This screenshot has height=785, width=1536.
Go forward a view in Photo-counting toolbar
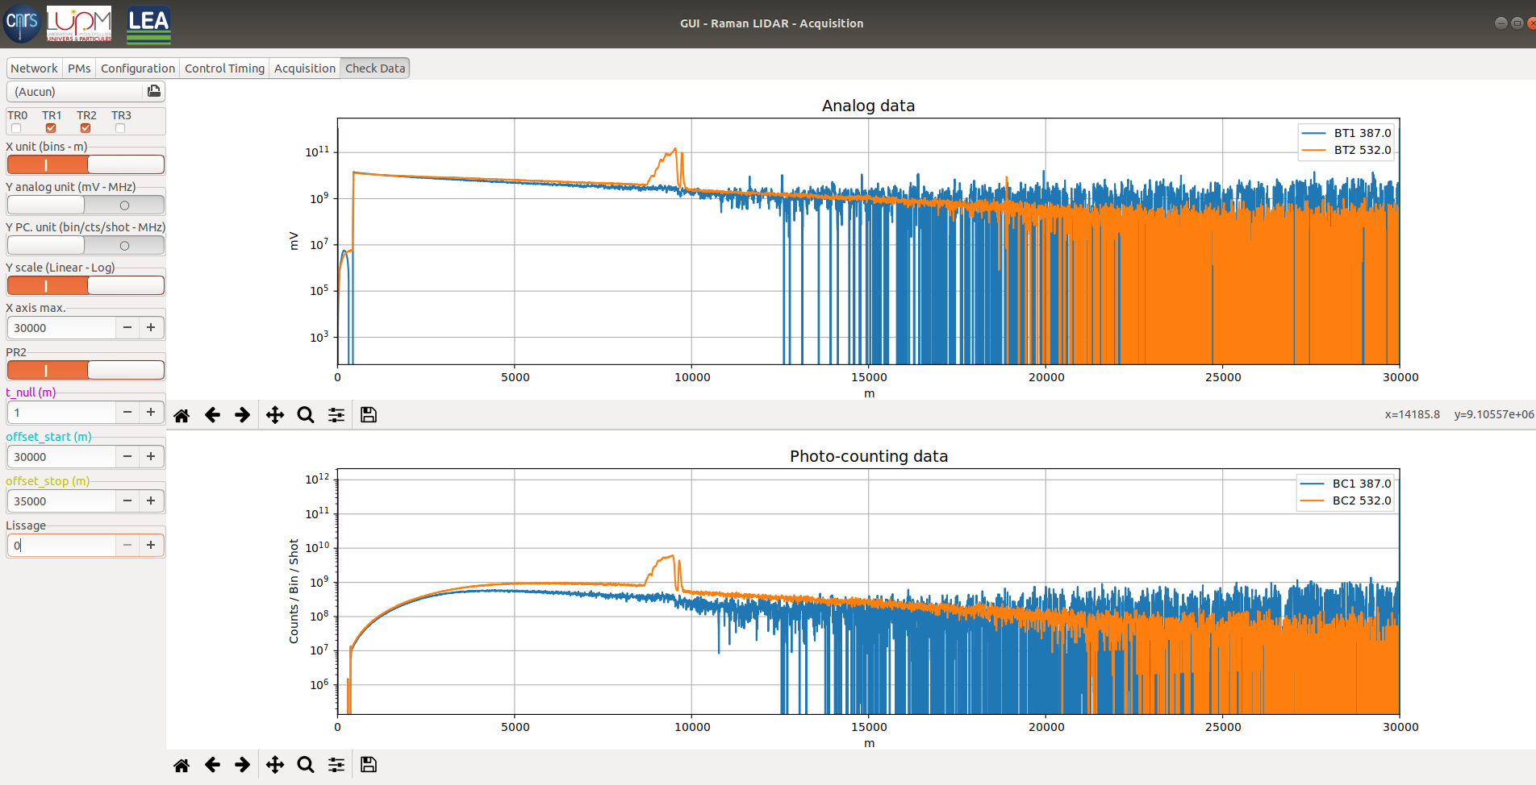(x=242, y=765)
